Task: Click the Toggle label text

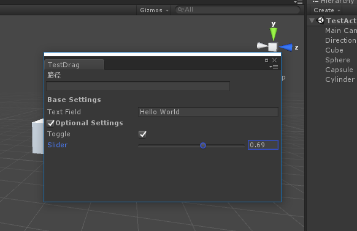Action: [59, 134]
